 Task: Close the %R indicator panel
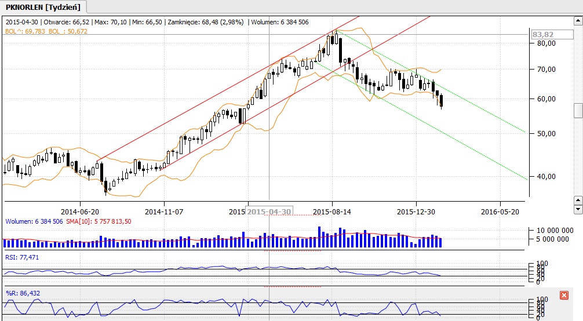pos(564,296)
